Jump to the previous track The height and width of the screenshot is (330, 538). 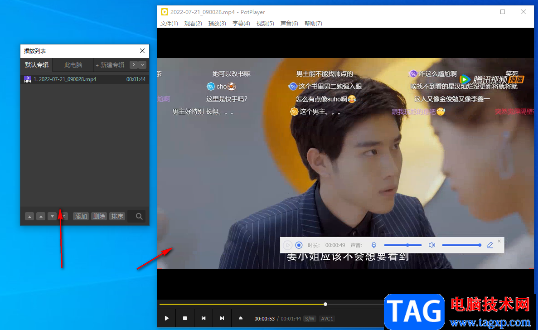204,318
